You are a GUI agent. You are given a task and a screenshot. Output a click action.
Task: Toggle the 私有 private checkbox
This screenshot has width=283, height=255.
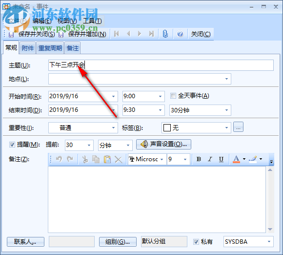(x=196, y=242)
